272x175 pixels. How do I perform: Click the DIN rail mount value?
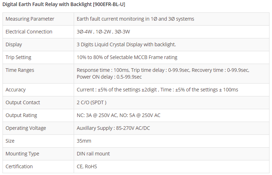[93, 154]
